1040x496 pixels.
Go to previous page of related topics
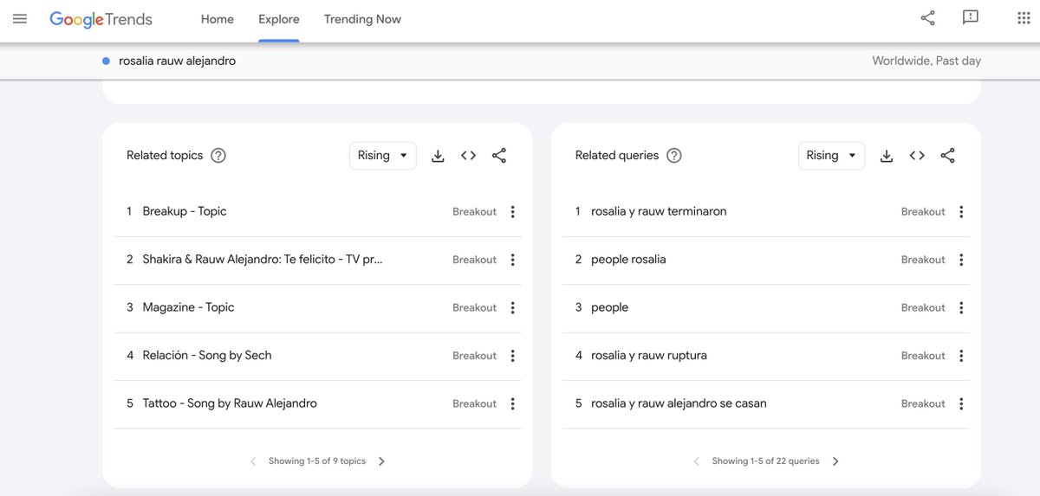pyautogui.click(x=253, y=461)
